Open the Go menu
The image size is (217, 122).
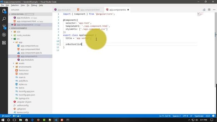pyautogui.click(x=28, y=5)
